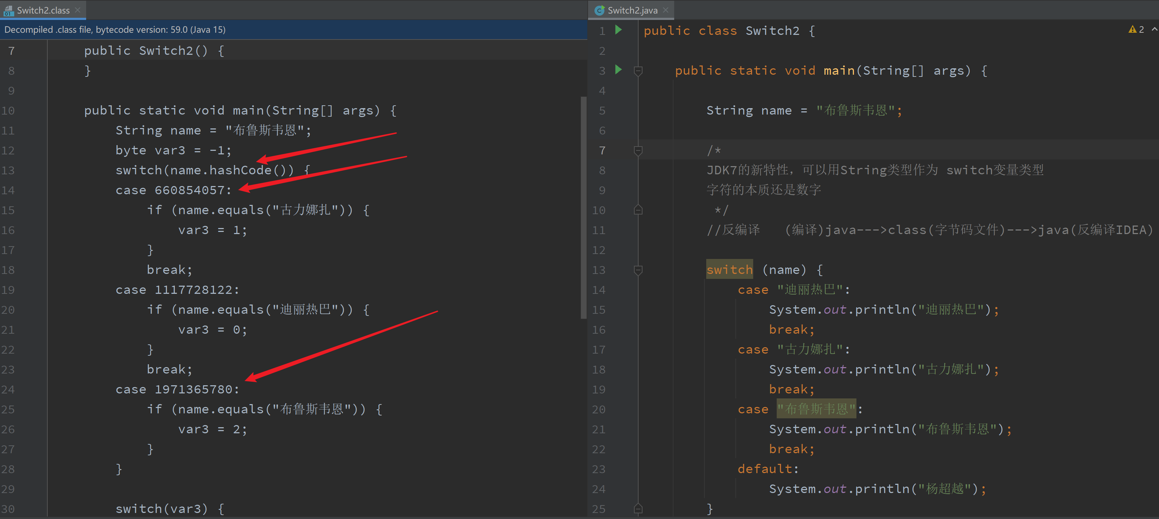Click the highlighted switch keyword
Viewport: 1159px width, 519px height.
point(729,270)
